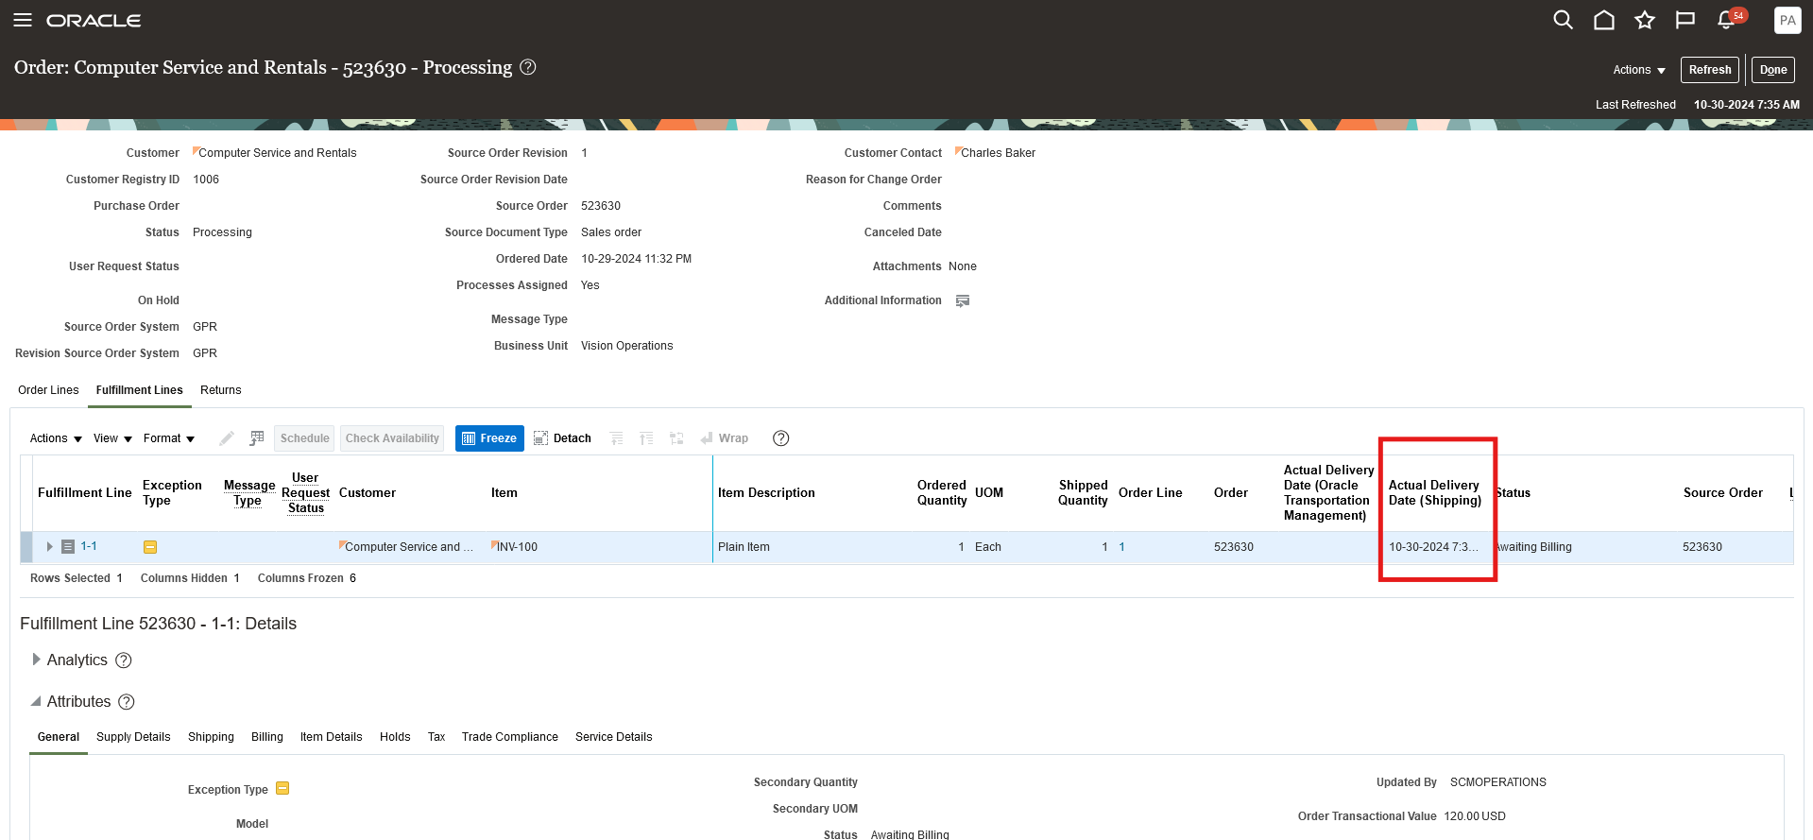Open the View menu

112,438
